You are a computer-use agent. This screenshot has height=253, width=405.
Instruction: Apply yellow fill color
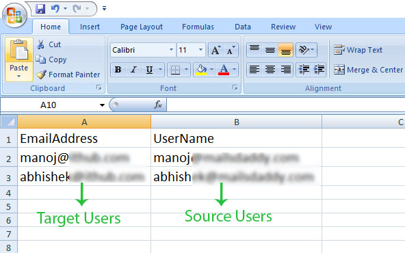tap(201, 70)
